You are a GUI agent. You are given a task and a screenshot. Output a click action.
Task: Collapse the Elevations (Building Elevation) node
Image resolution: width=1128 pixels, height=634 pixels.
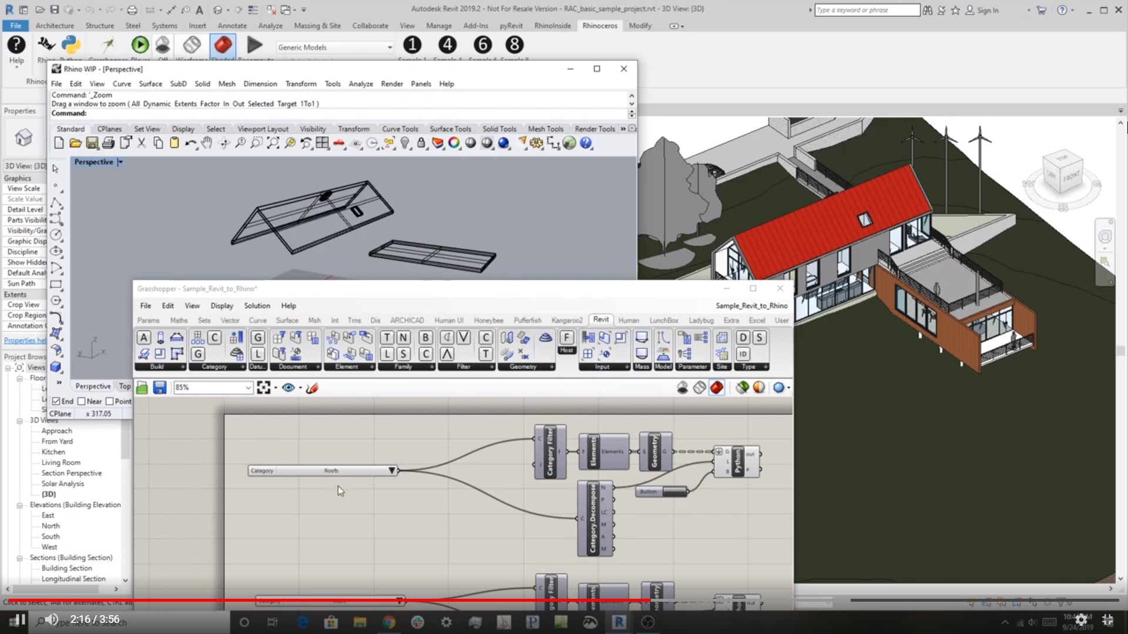point(20,505)
